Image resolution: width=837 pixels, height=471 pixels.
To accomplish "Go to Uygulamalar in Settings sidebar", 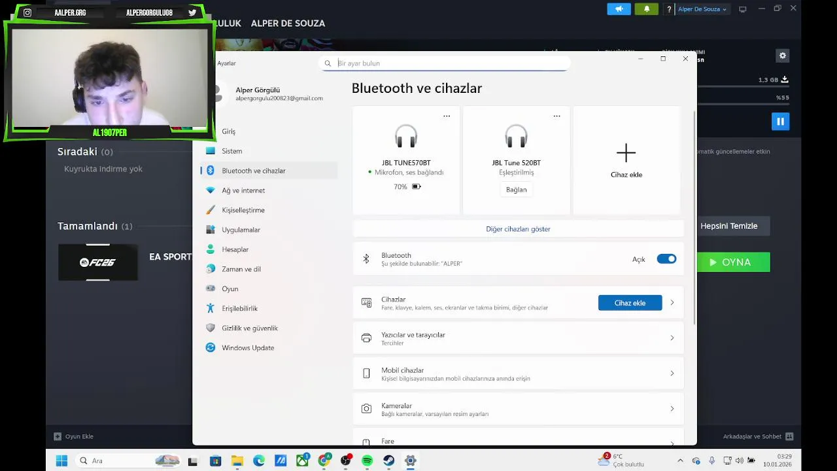I will [x=269, y=230].
